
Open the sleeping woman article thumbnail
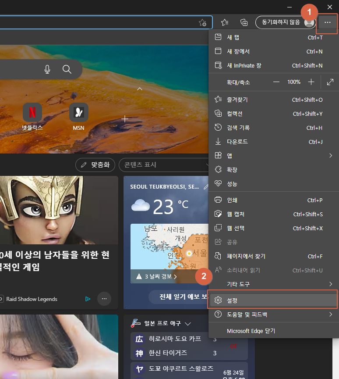coord(59,347)
